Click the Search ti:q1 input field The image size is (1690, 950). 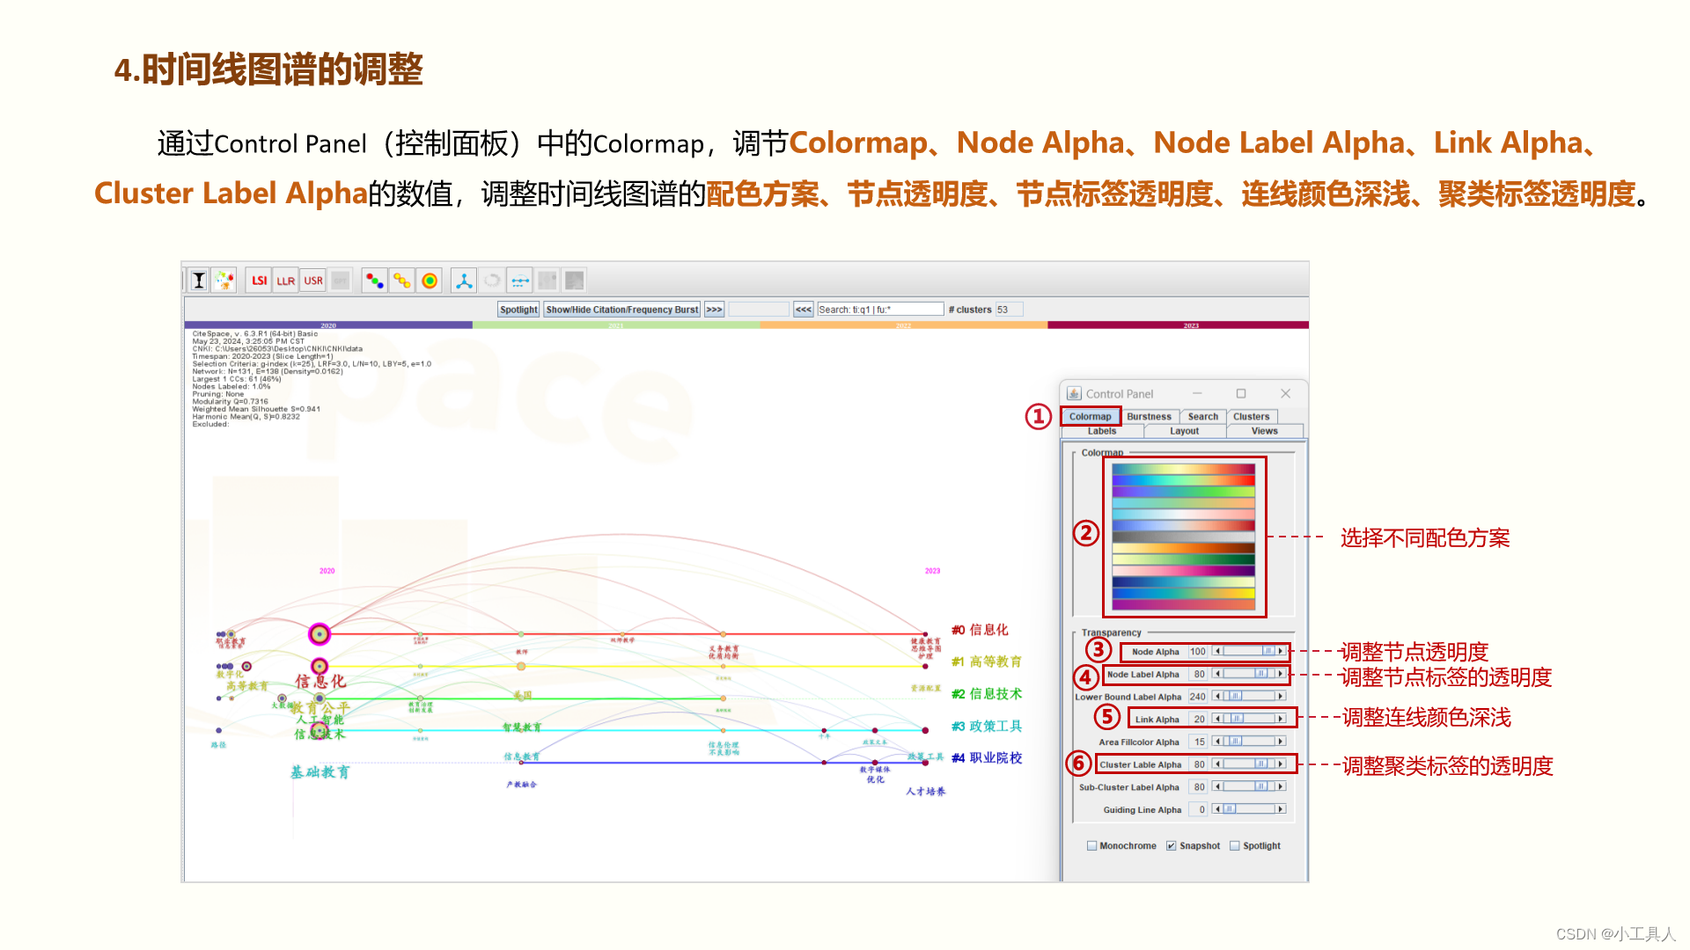[x=880, y=310]
